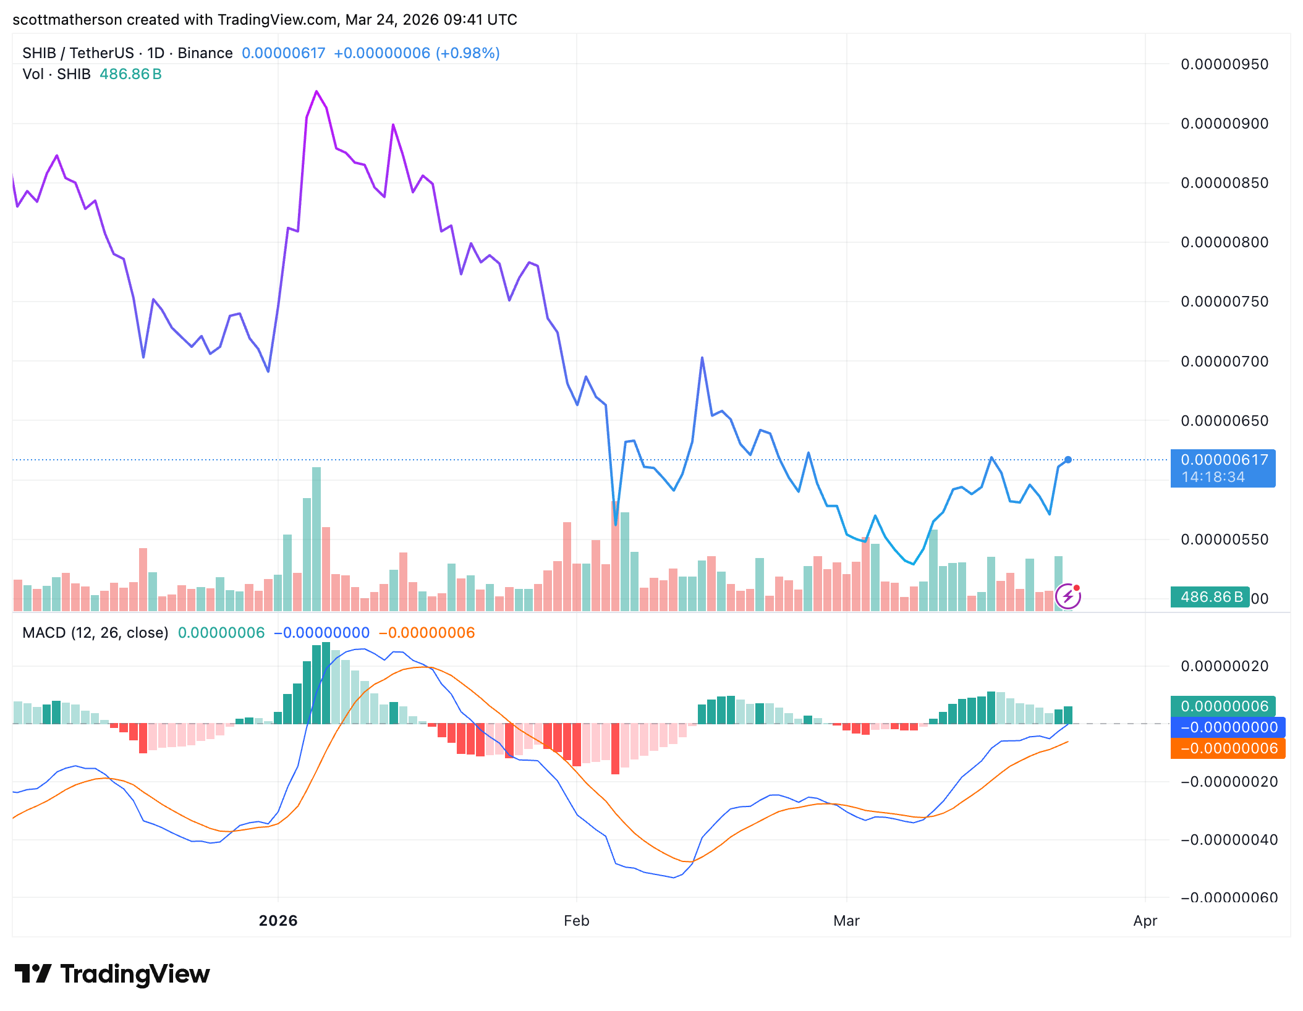Click the green MACD histogram value label on the axis
The height and width of the screenshot is (1011, 1303).
coord(1223,706)
